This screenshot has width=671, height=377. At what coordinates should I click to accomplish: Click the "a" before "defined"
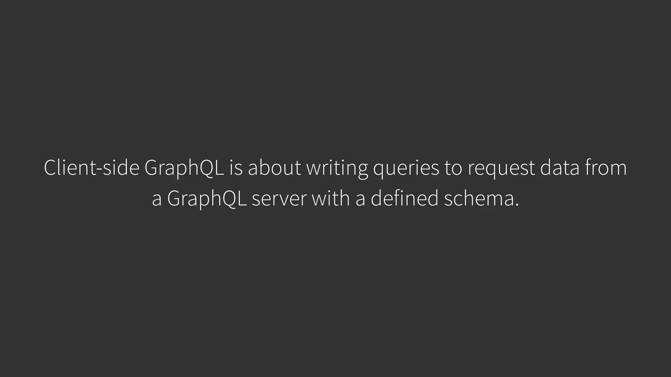pos(360,199)
